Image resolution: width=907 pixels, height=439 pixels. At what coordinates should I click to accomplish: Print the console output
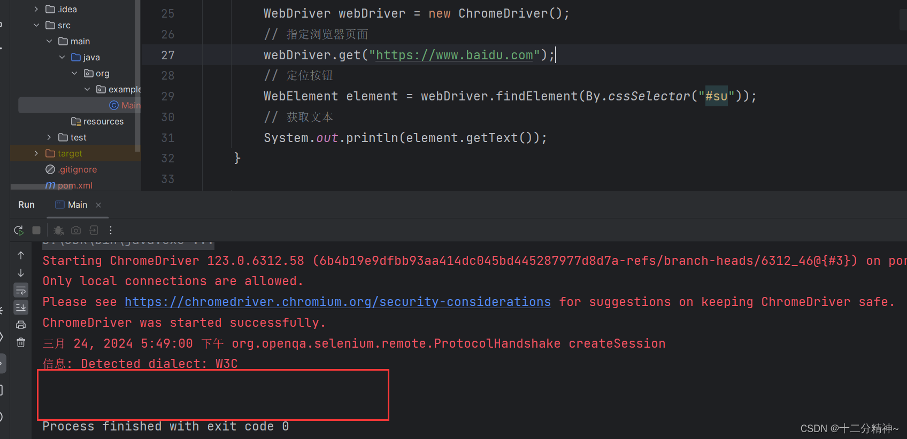click(x=21, y=325)
